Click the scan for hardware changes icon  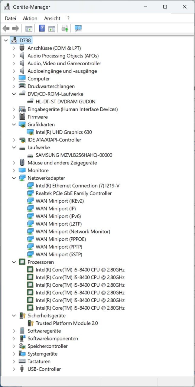pyautogui.click(x=78, y=28)
